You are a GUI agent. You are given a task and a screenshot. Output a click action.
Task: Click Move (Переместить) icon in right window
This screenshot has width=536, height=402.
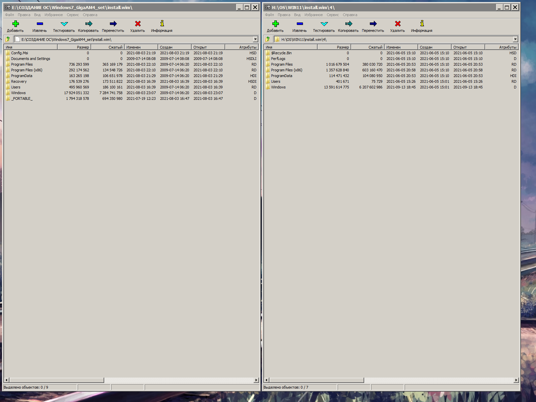[373, 24]
